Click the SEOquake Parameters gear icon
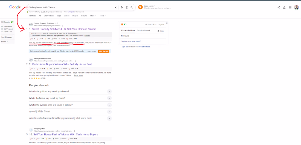 click(2, 27)
